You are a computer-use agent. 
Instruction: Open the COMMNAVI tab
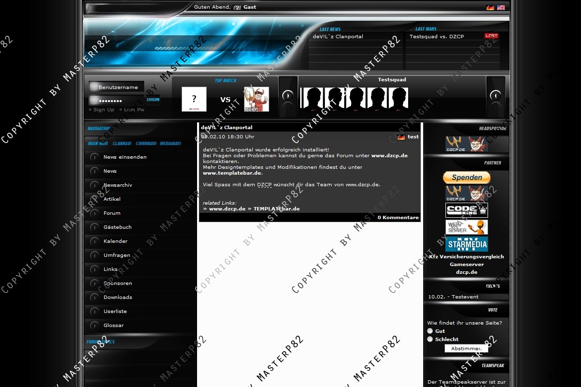click(146, 144)
